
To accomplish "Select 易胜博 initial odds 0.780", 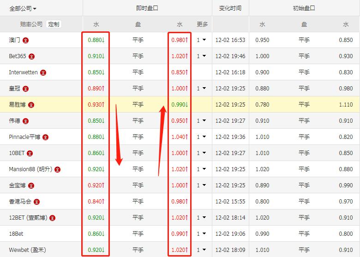I will click(x=262, y=105).
